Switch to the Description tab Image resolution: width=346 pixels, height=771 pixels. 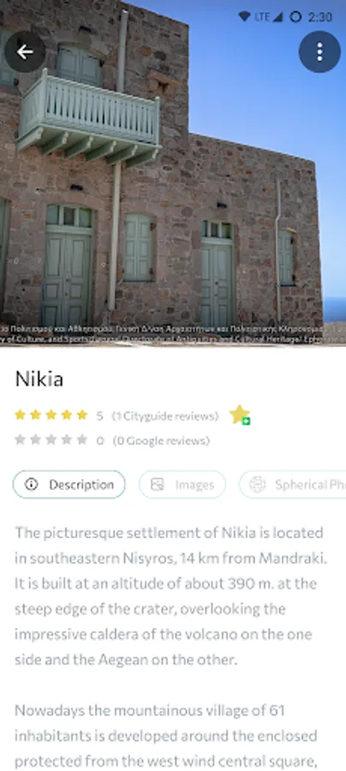click(69, 485)
